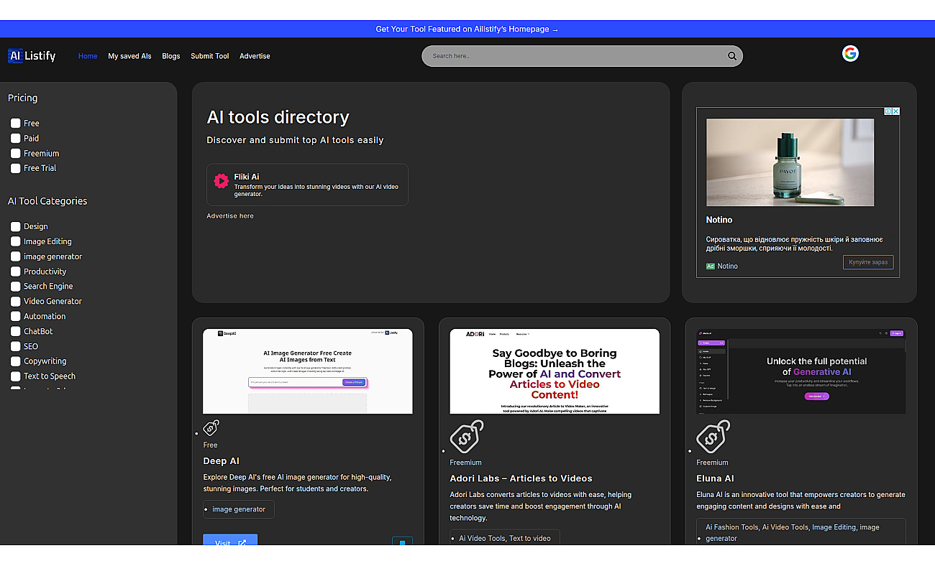
Task: Go to the Home nav item
Action: [x=88, y=56]
